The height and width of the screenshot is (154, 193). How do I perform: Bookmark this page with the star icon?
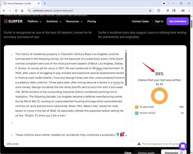(150, 11)
